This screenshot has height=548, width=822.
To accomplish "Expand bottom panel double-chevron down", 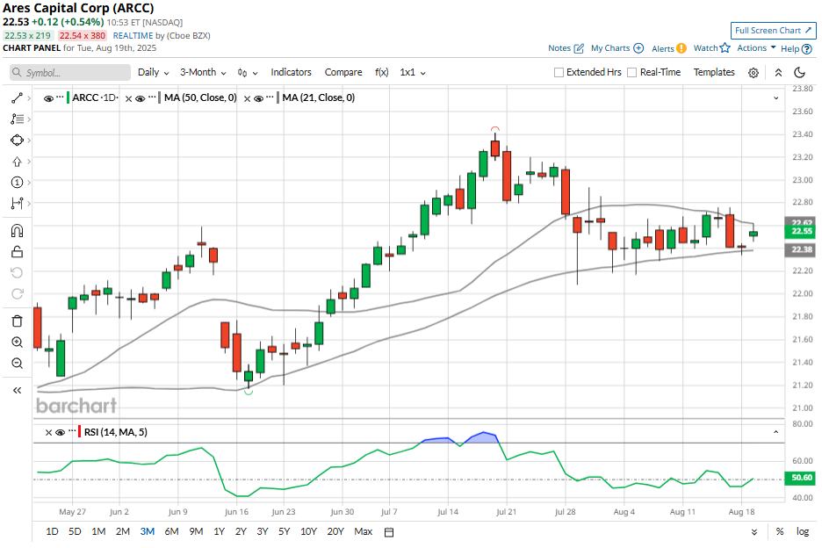I will (x=753, y=532).
